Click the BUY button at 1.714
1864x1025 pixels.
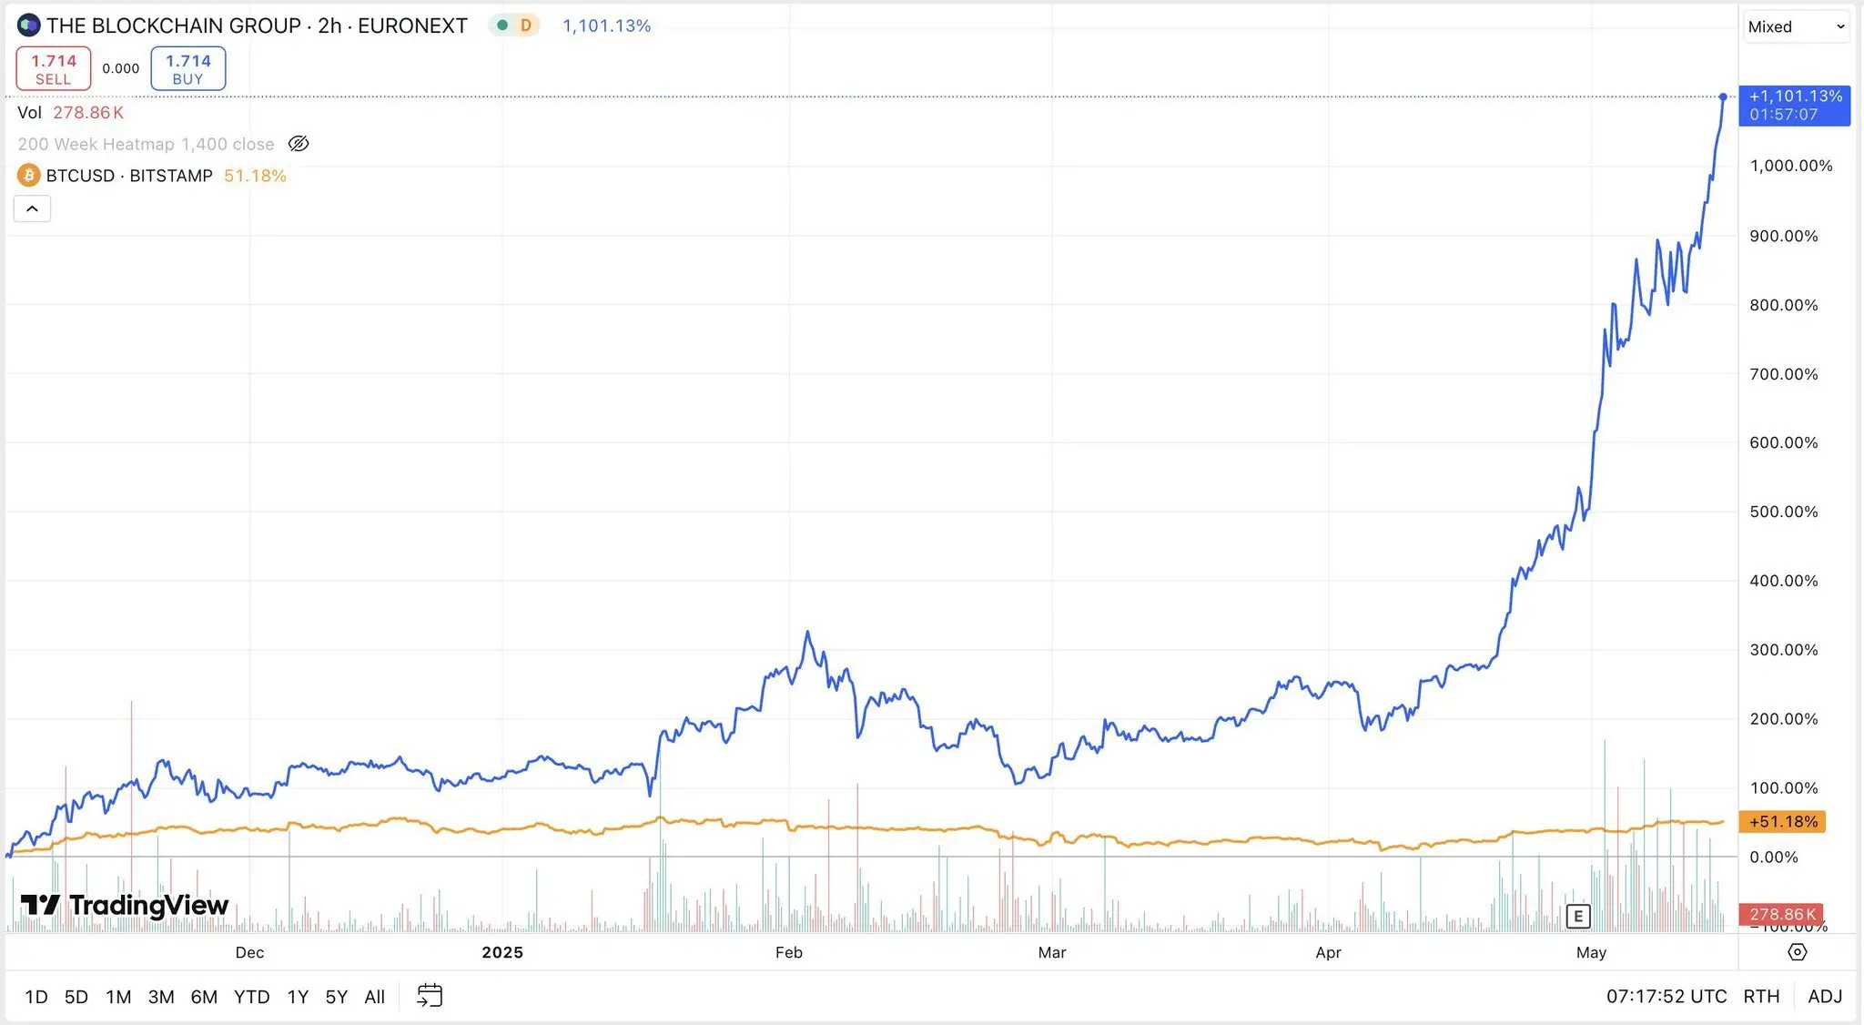(x=187, y=67)
